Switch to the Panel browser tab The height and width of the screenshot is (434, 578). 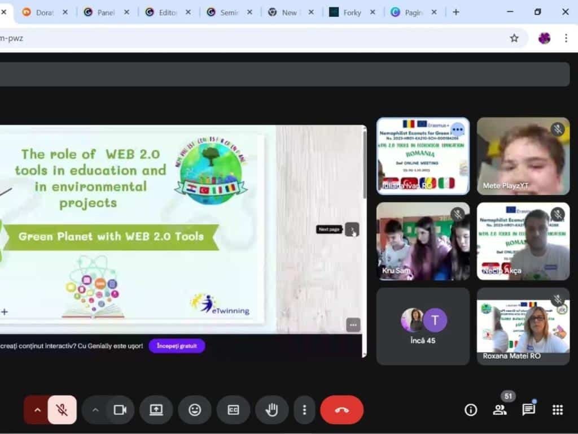point(106,12)
